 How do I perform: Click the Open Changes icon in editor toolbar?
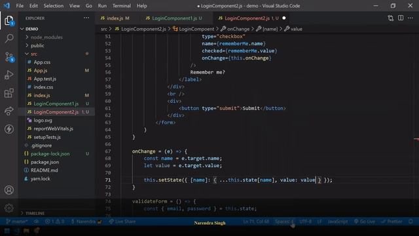[391, 18]
